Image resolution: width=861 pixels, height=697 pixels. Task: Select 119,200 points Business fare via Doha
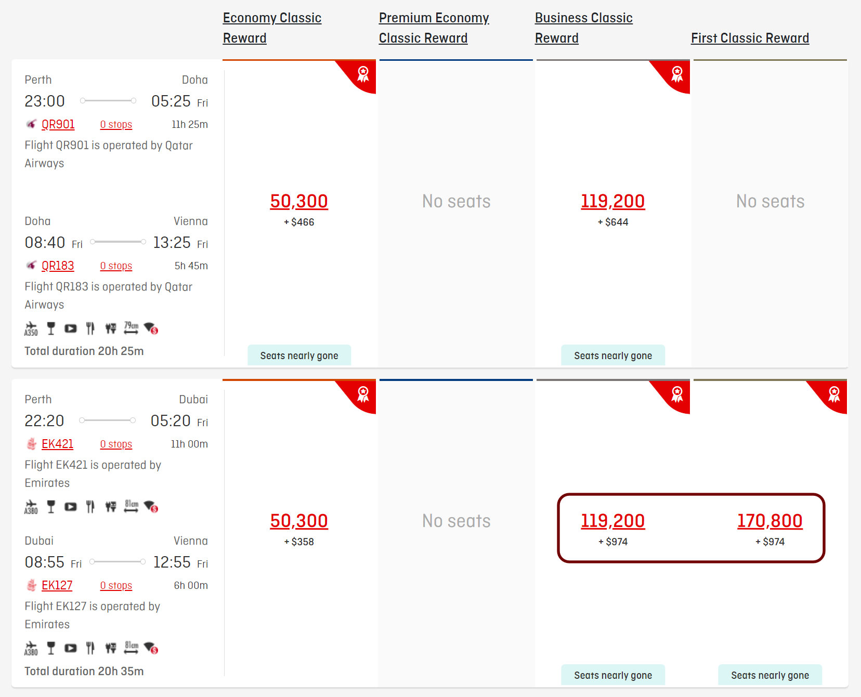tap(613, 201)
